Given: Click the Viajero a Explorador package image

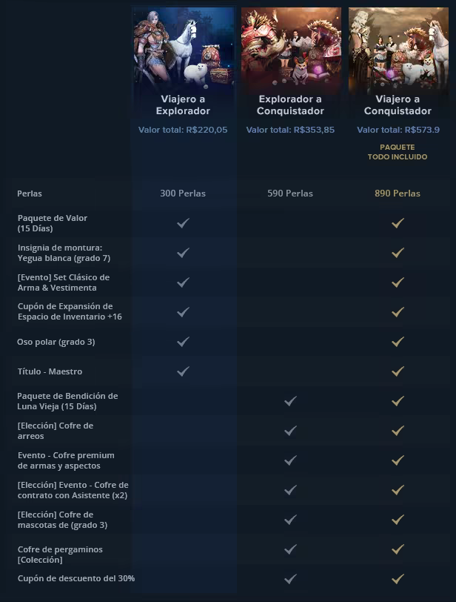Looking at the screenshot, I should [x=183, y=48].
